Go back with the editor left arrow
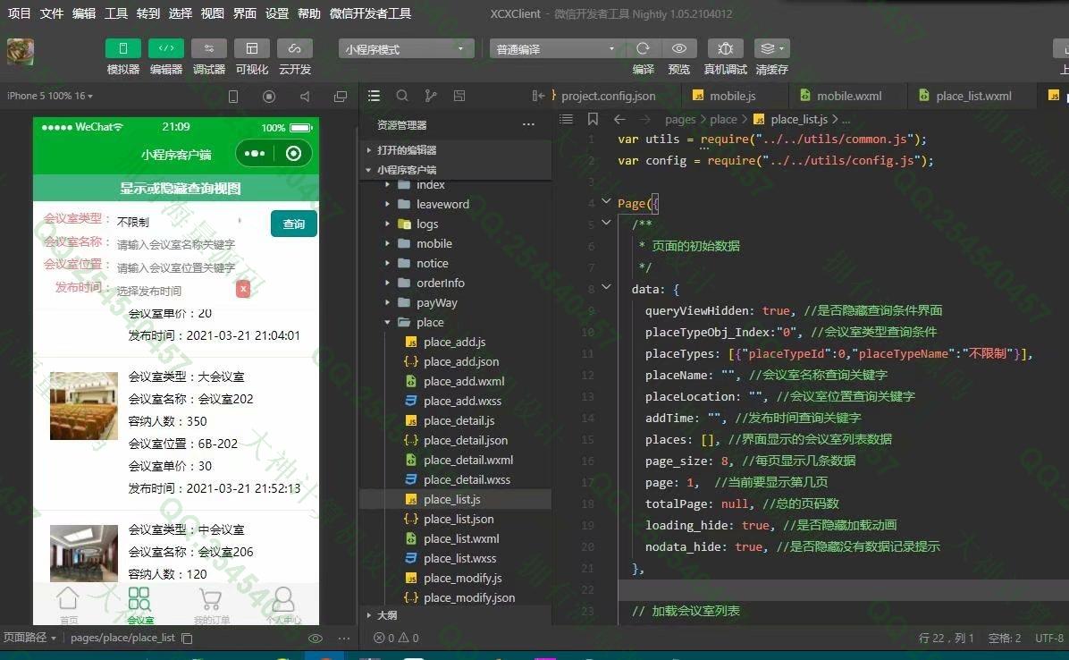This screenshot has height=660, width=1069. (619, 119)
